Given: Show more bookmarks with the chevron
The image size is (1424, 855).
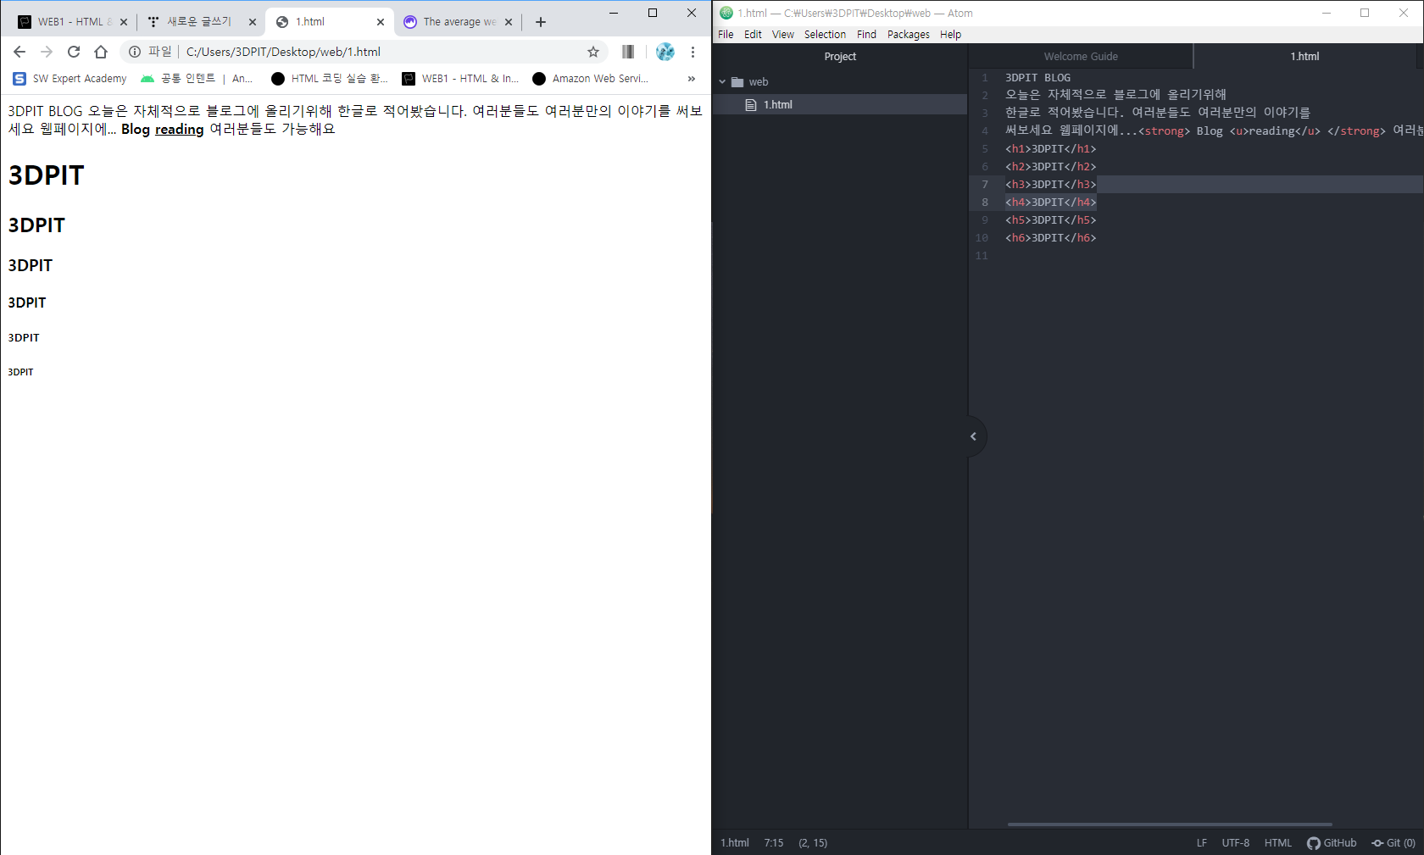Looking at the screenshot, I should tap(692, 79).
